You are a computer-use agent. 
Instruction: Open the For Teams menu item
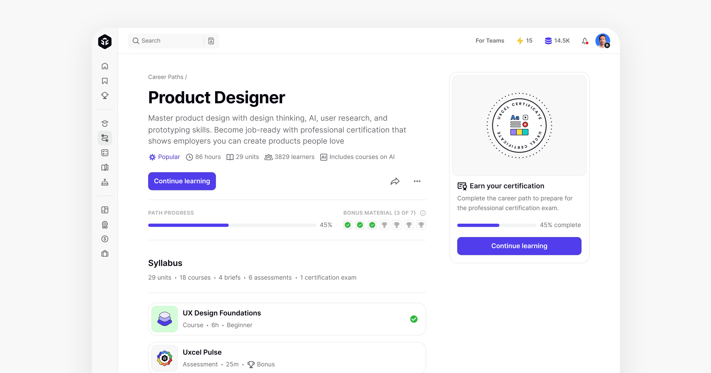click(x=490, y=41)
